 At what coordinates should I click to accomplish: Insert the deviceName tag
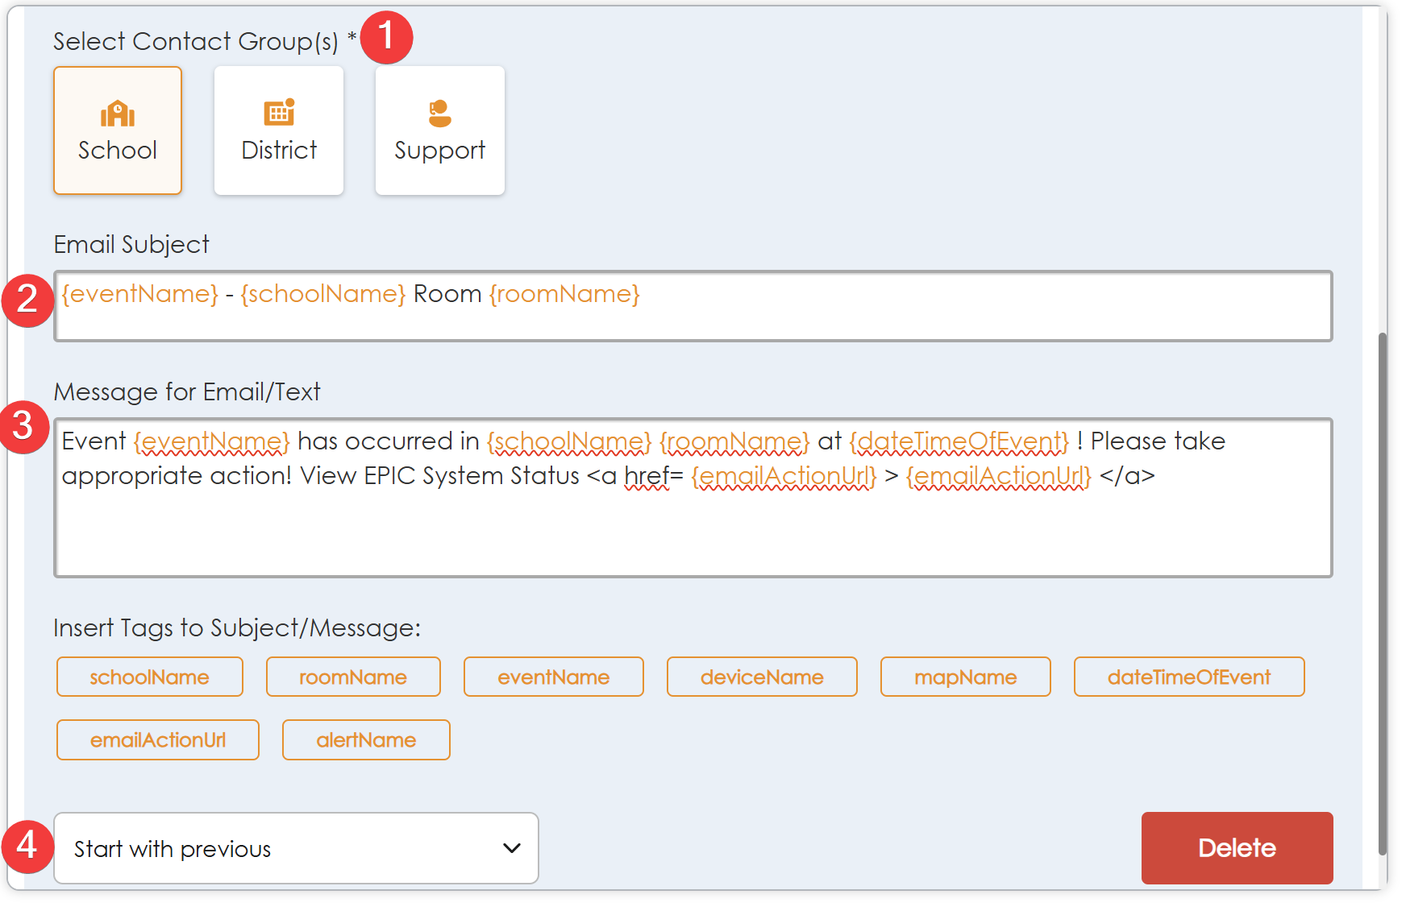click(x=761, y=677)
